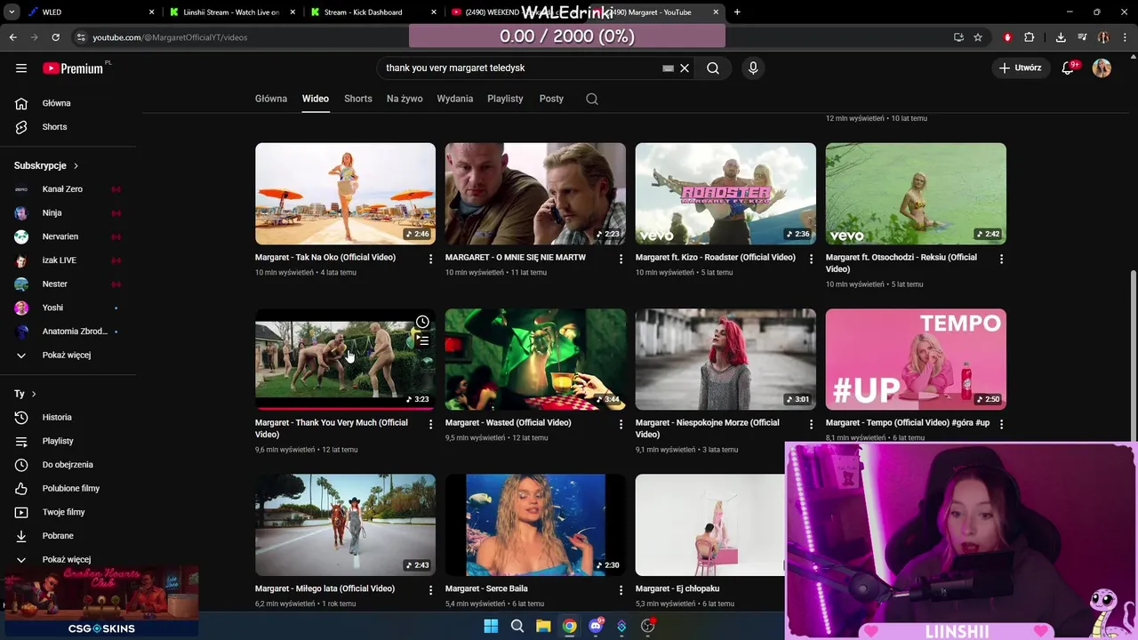Open Tempo #UP video thumbnail
Screen dimensions: 1138x640
coord(916,359)
